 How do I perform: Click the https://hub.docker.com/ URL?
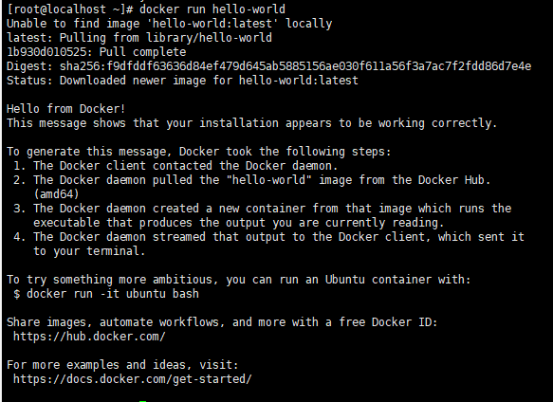pyautogui.click(x=89, y=337)
